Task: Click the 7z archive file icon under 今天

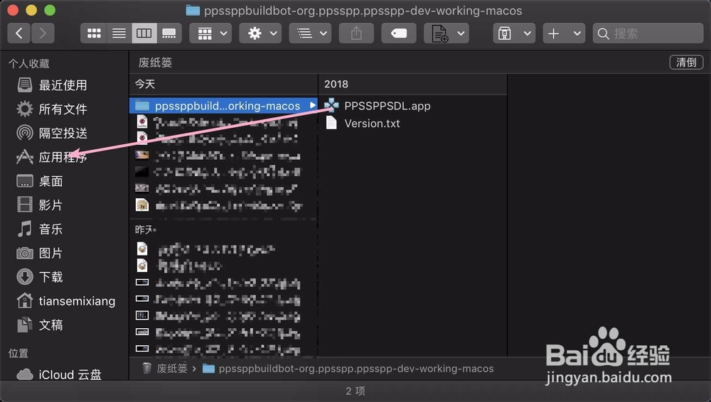Action: 142,205
